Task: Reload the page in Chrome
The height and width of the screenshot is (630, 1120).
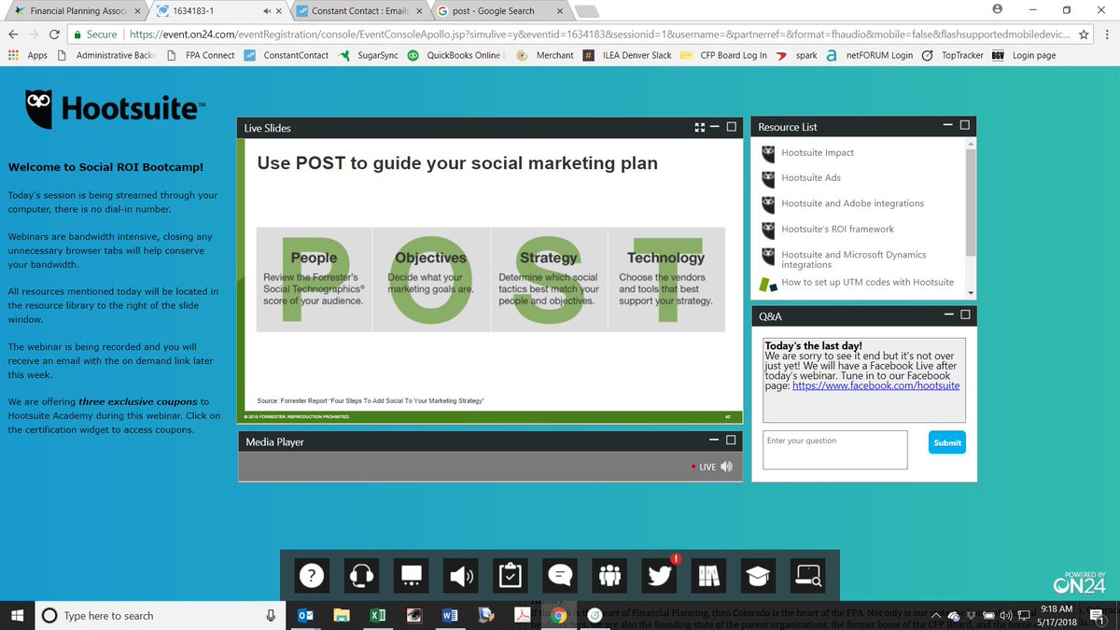Action: [55, 35]
